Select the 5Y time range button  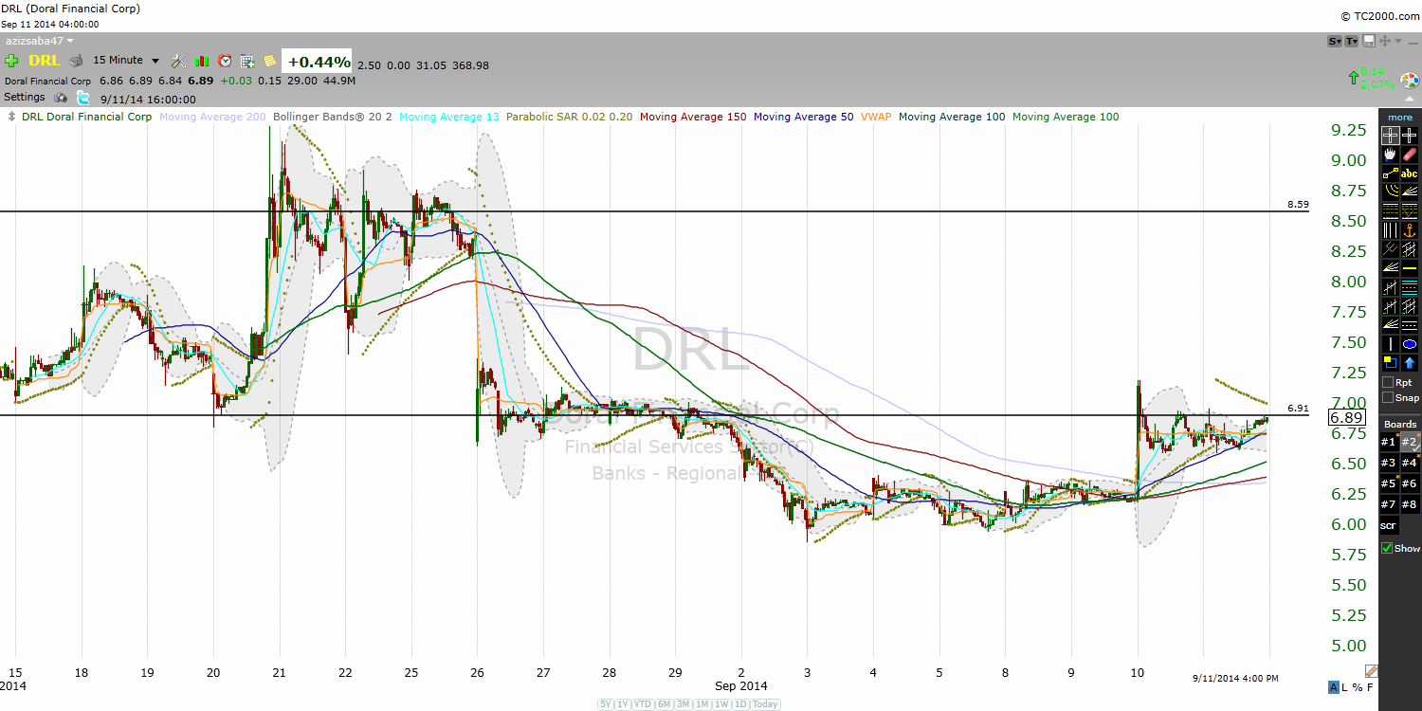[x=606, y=704]
